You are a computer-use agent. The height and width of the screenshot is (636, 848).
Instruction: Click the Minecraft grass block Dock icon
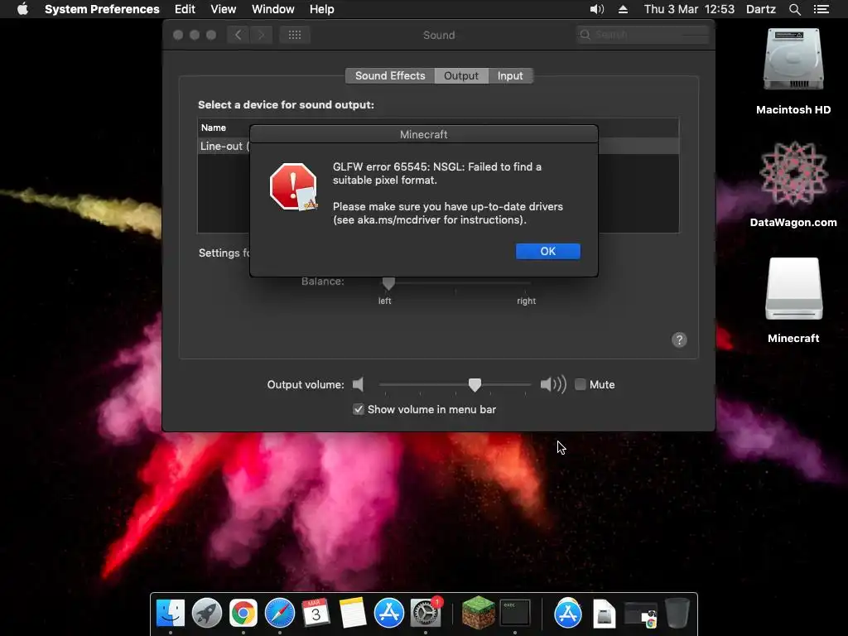pyautogui.click(x=478, y=612)
